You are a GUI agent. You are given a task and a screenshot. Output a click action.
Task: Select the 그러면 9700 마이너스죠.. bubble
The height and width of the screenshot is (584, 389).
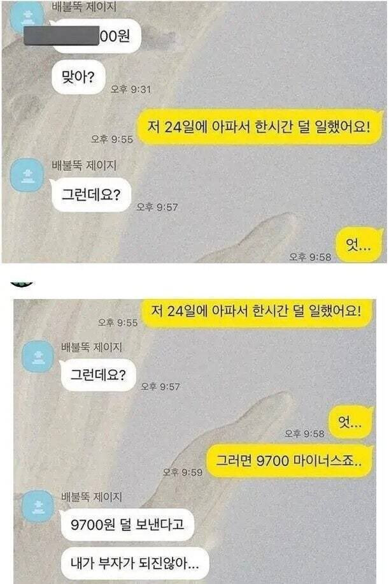(289, 461)
